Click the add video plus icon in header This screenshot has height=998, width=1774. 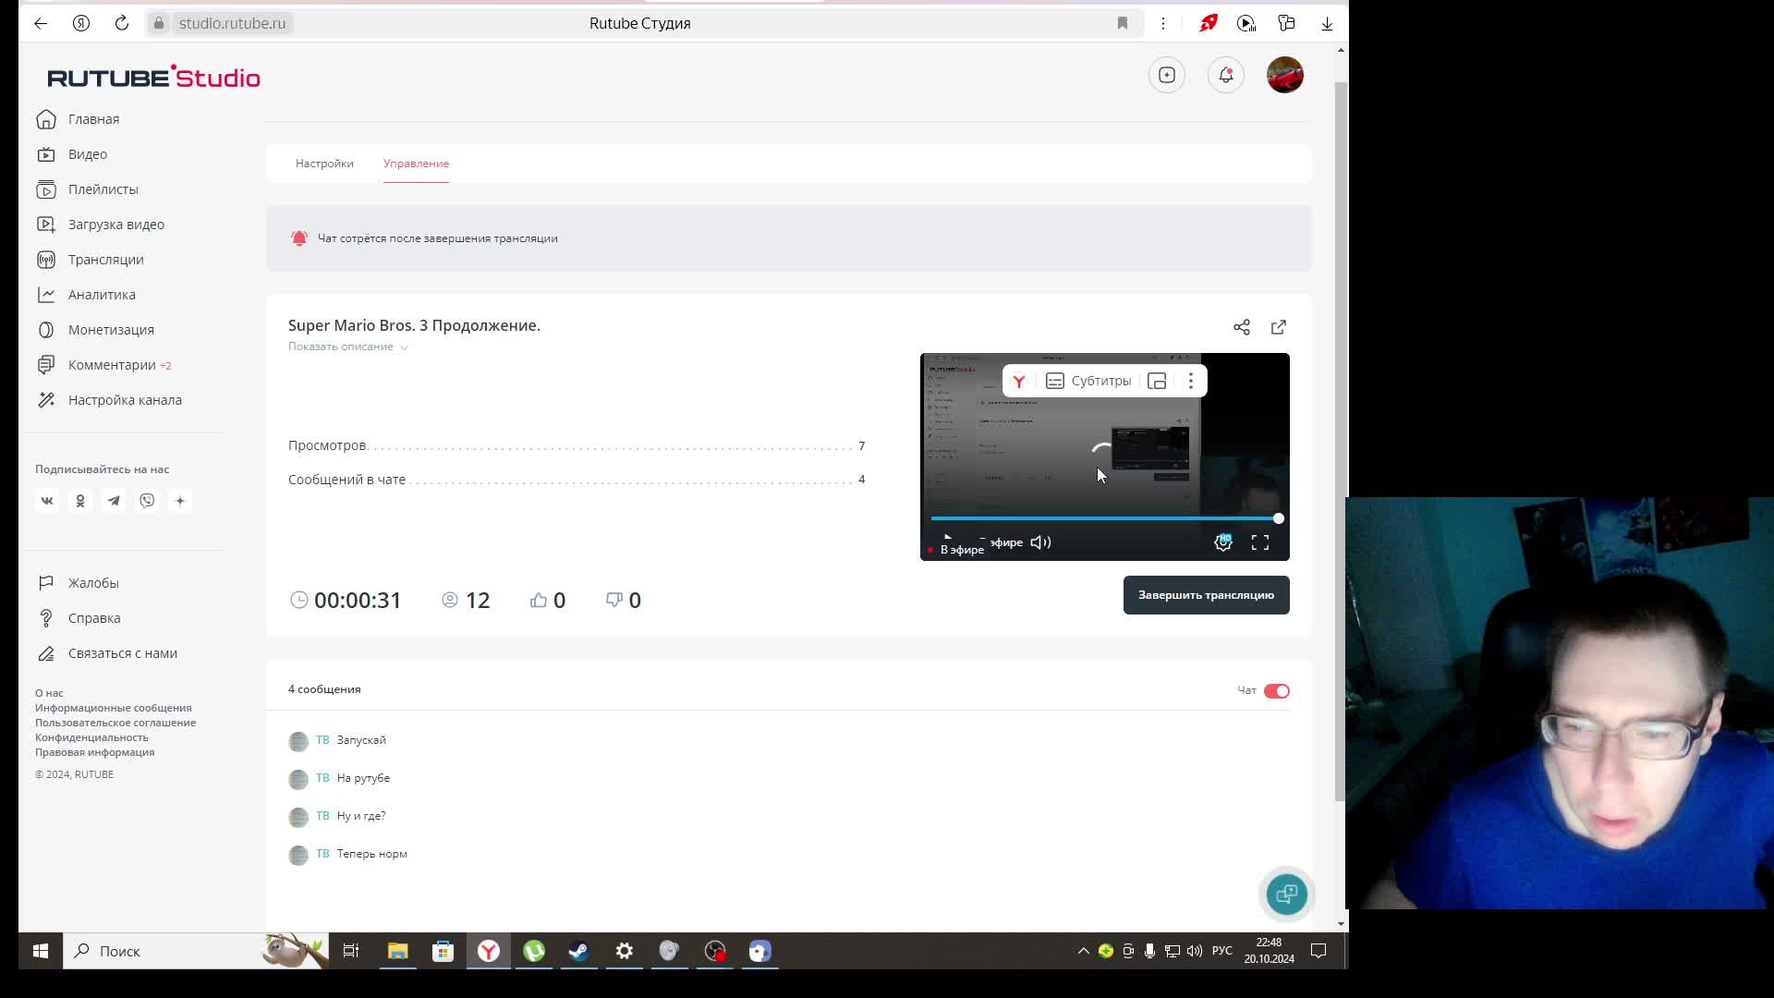point(1166,75)
